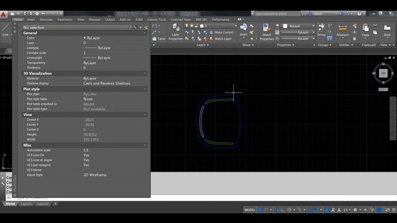Select the Model layout tab
The height and width of the screenshot is (223, 397).
coord(10,204)
